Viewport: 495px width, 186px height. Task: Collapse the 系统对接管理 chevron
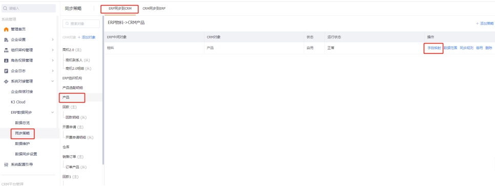53,81
